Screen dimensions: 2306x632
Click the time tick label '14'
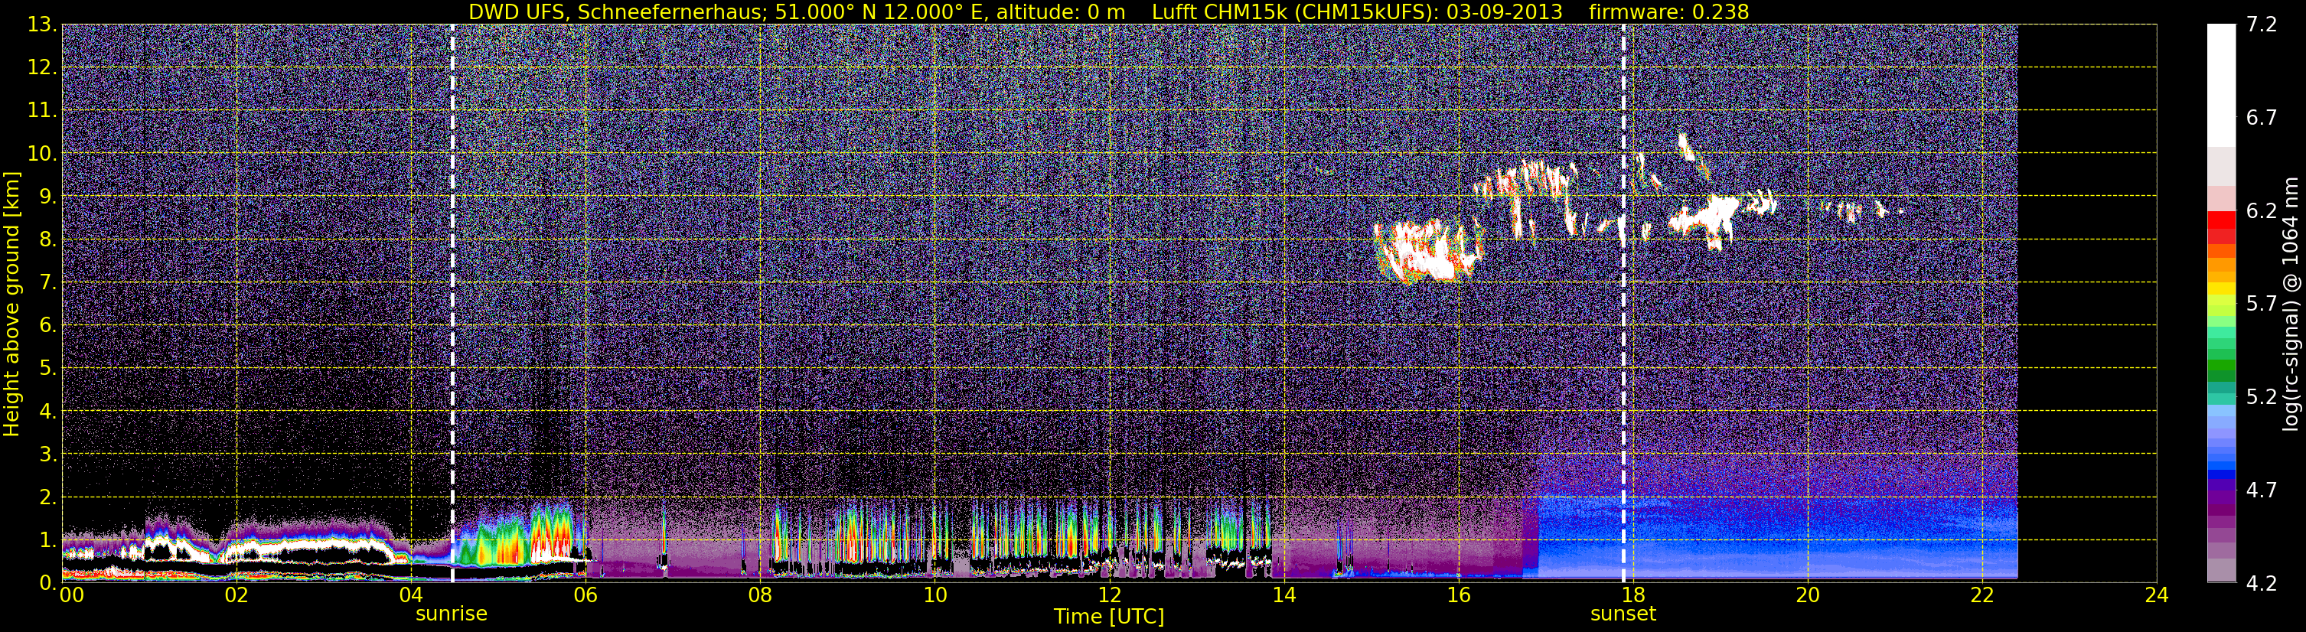tap(1283, 595)
